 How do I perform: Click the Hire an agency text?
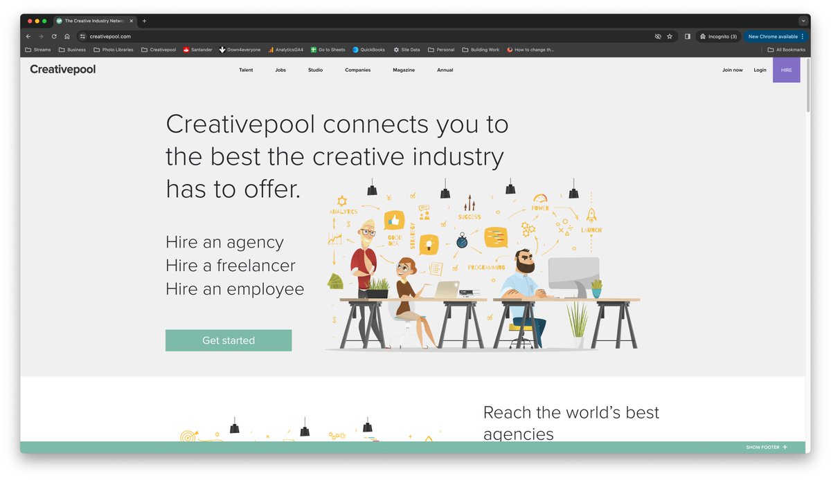click(224, 242)
